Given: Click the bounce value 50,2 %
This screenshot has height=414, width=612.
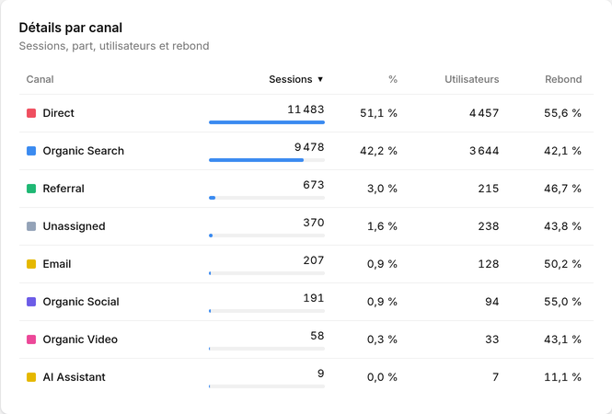Looking at the screenshot, I should click(563, 264).
